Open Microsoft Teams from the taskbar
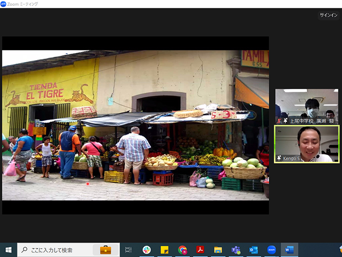This screenshot has width=342, height=257. click(x=236, y=250)
